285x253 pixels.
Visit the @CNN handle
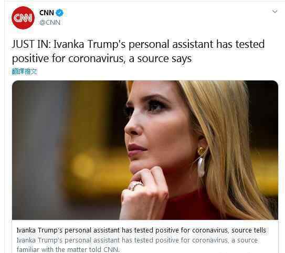click(50, 23)
